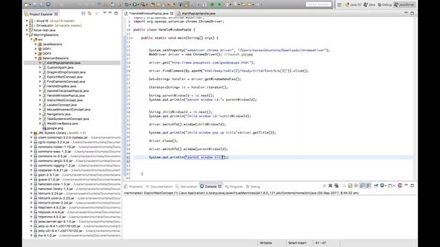Switch to the Java EE perspective

coord(353,5)
